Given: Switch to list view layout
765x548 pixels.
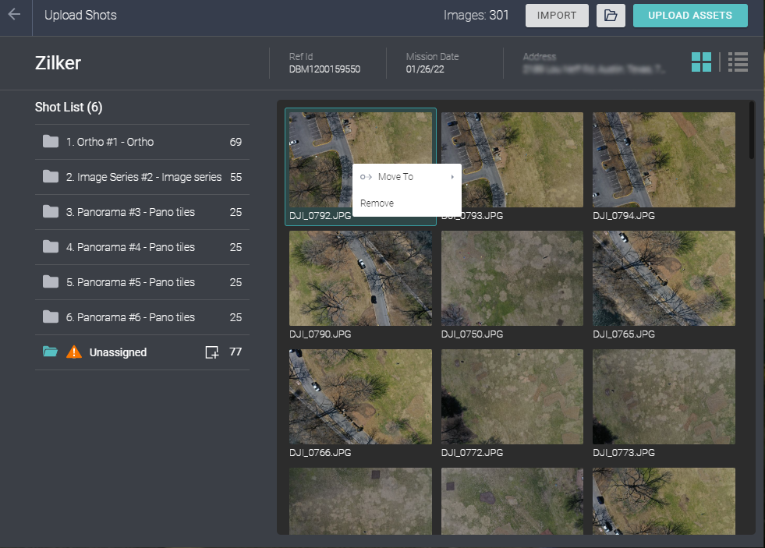Looking at the screenshot, I should tap(738, 62).
